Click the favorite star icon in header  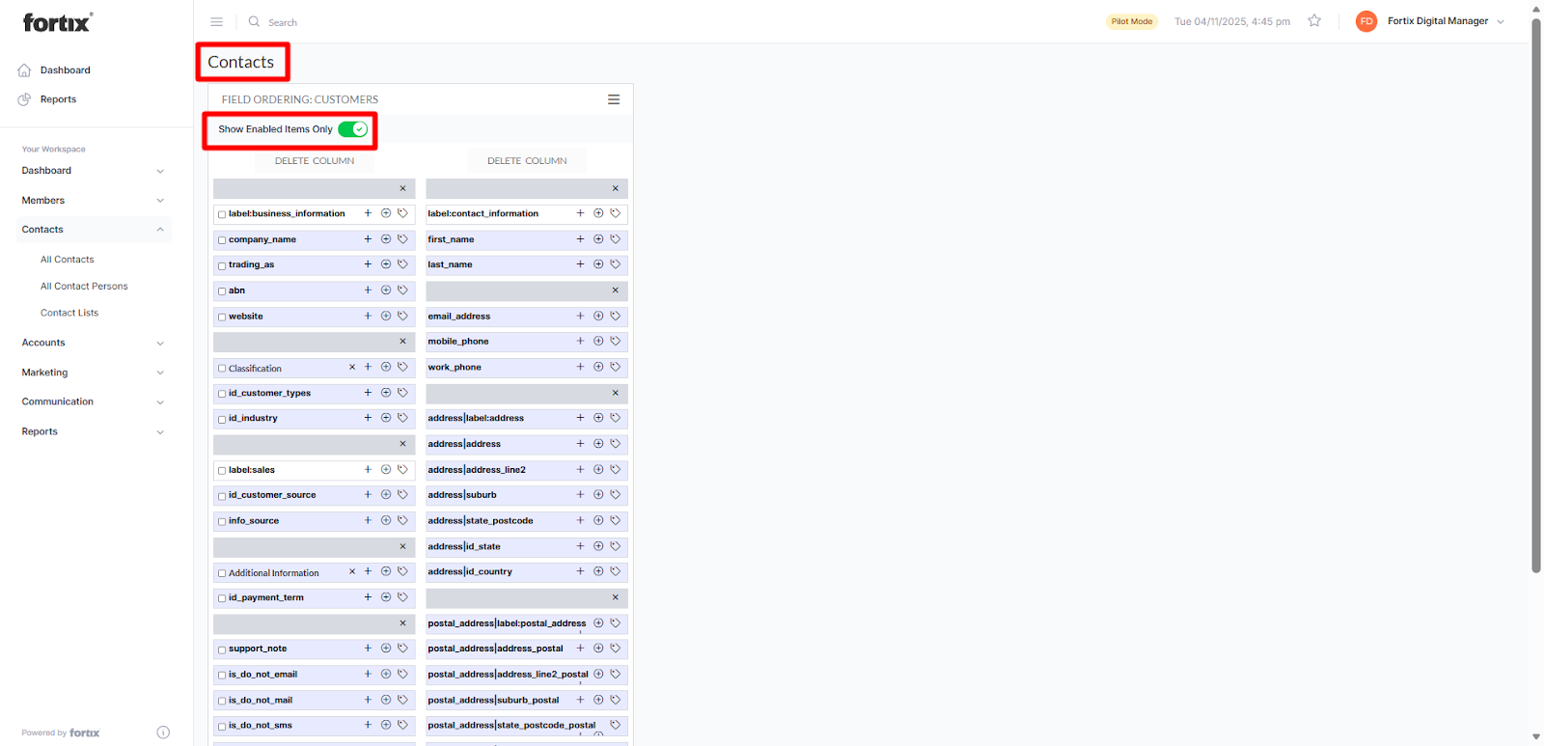click(x=1313, y=21)
